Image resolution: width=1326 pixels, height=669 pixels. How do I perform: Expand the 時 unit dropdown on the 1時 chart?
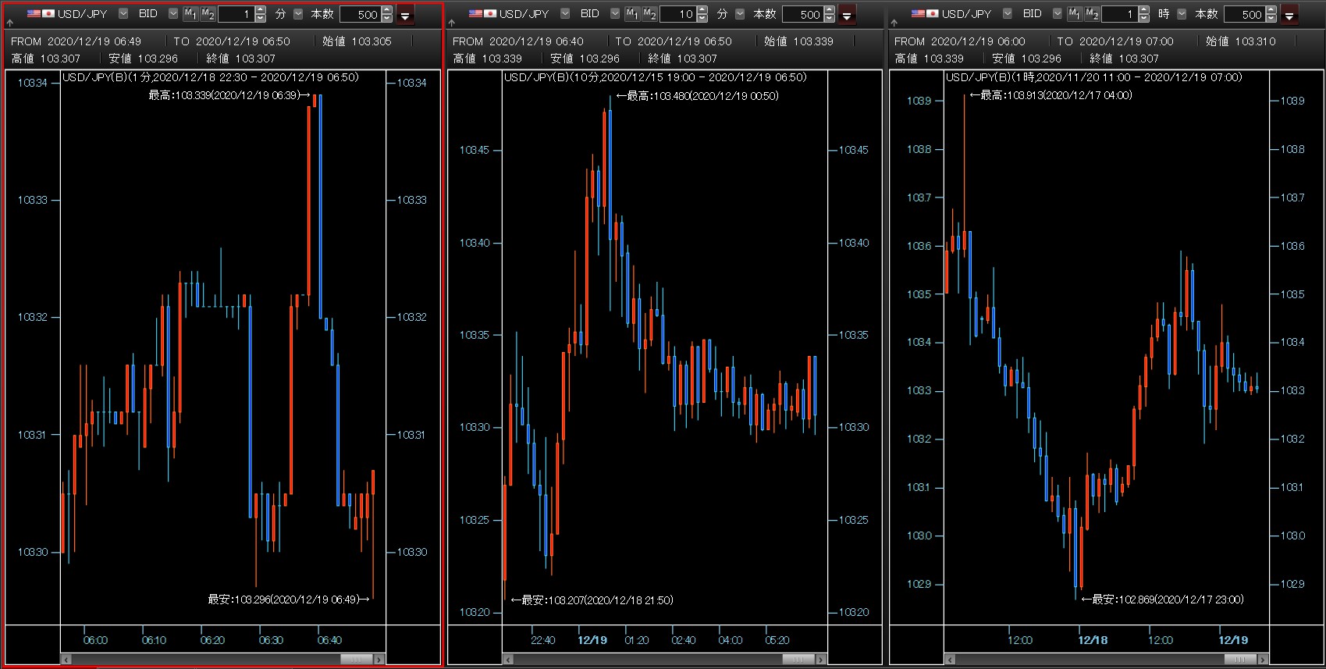tap(1182, 13)
